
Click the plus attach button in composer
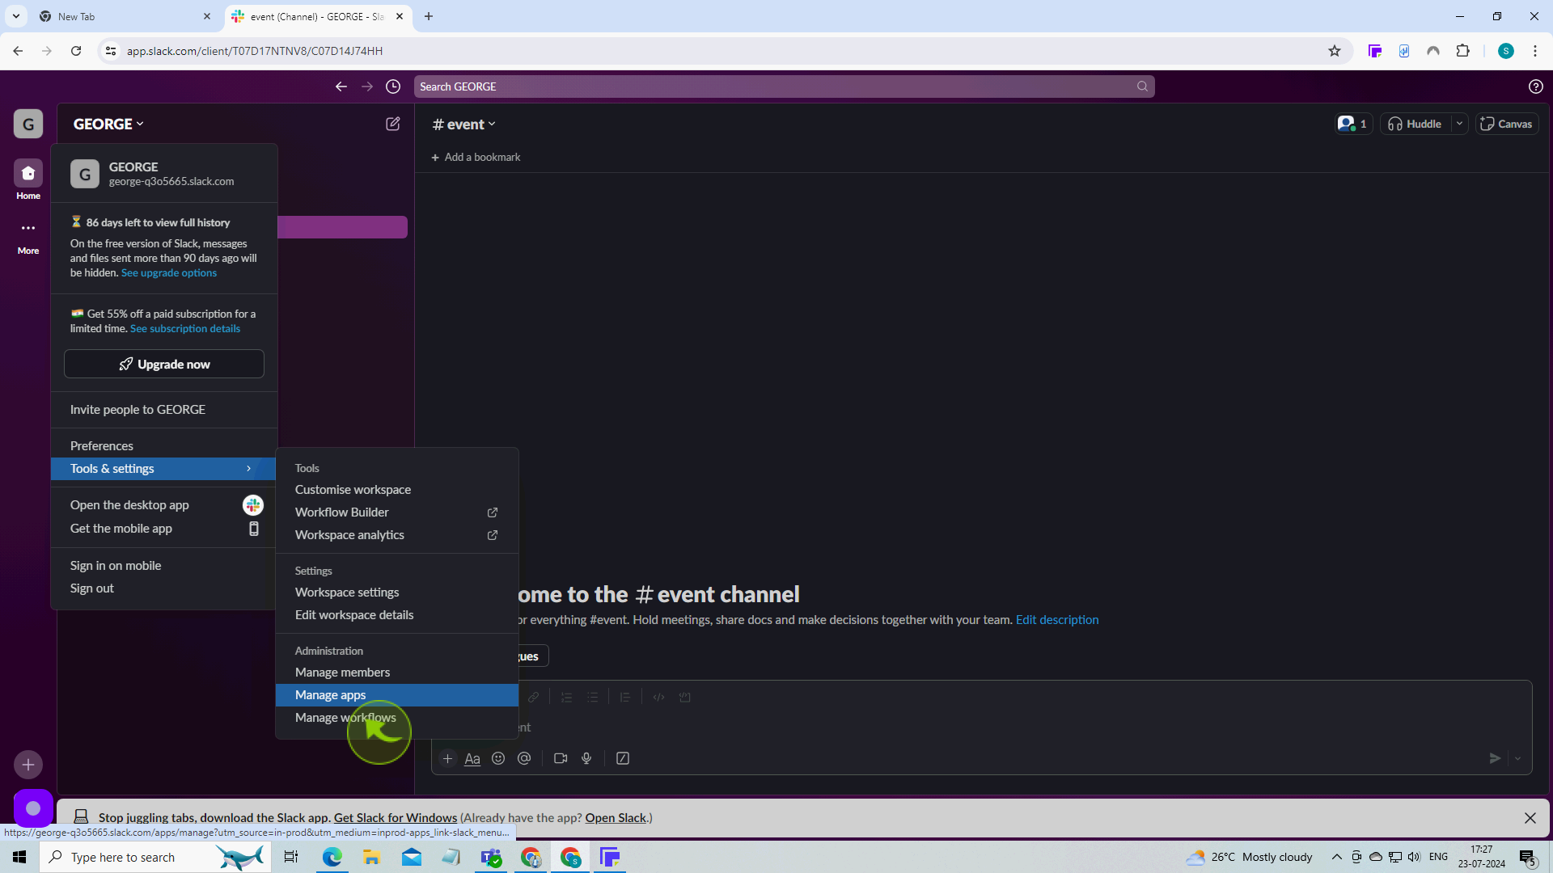(x=447, y=758)
